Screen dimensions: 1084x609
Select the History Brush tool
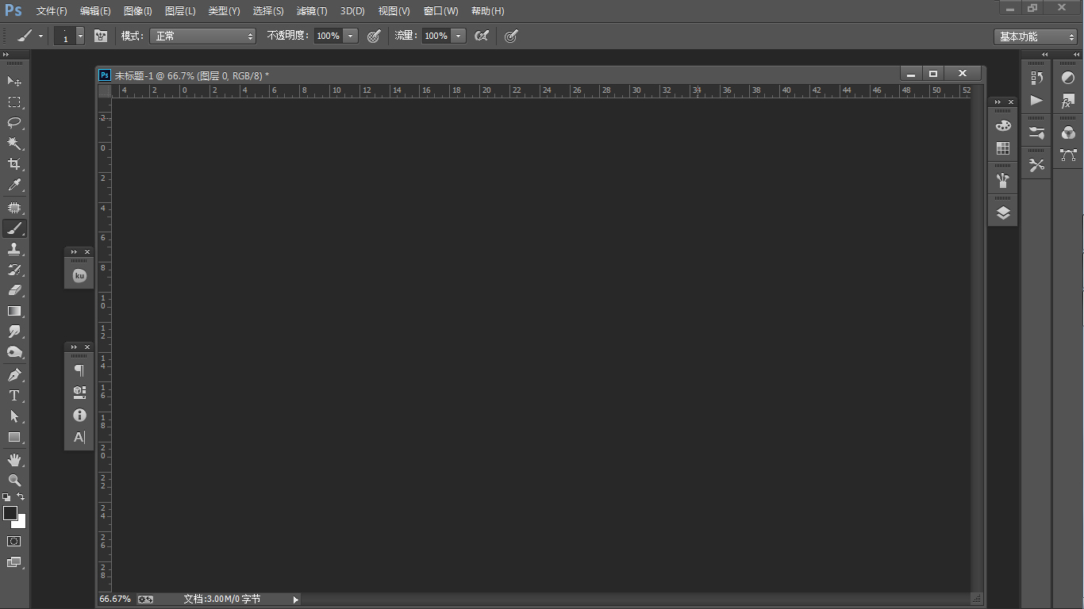coord(14,270)
